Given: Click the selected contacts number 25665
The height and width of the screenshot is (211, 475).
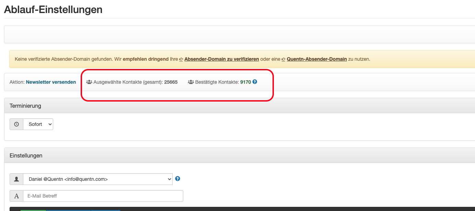Looking at the screenshot, I should [171, 82].
